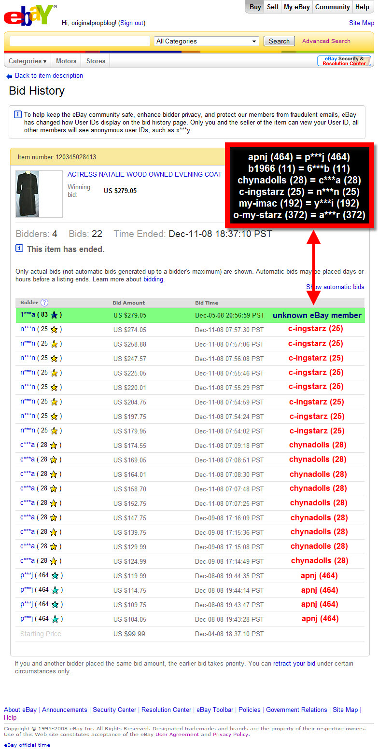This screenshot has height=752, width=378.
Task: Click the Search button
Action: tap(279, 42)
